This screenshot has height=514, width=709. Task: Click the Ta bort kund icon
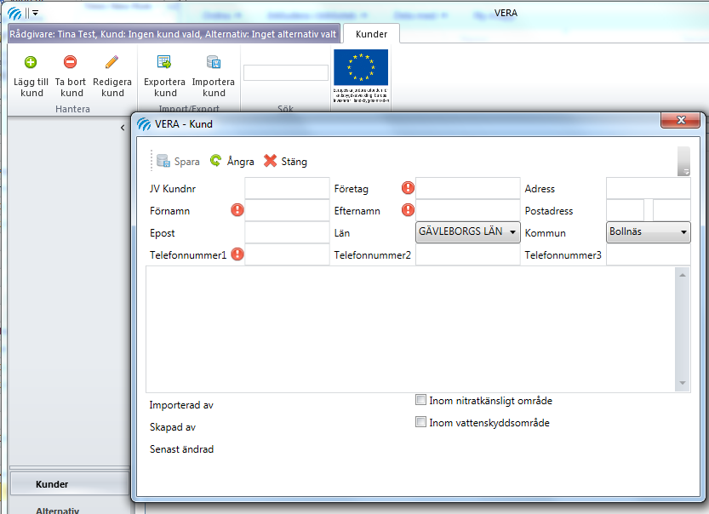coord(70,61)
